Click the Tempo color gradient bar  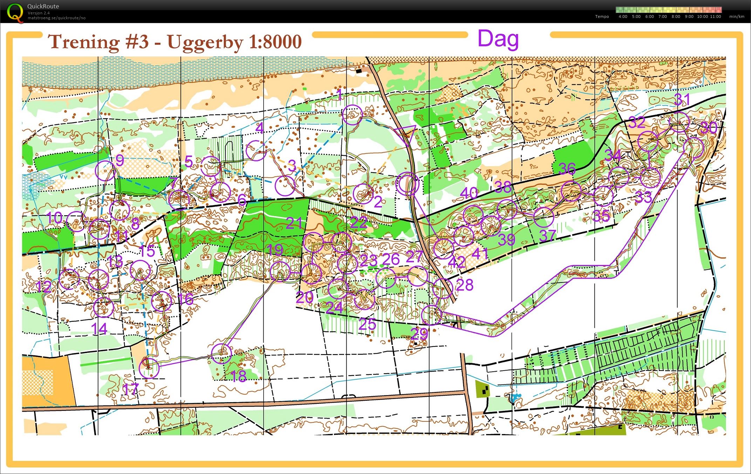click(669, 9)
